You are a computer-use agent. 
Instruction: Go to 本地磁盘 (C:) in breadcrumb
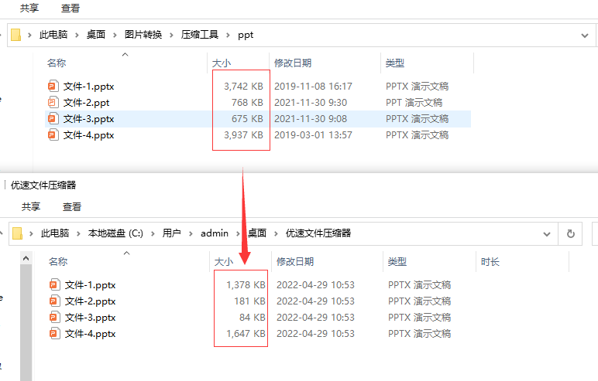[x=115, y=233]
